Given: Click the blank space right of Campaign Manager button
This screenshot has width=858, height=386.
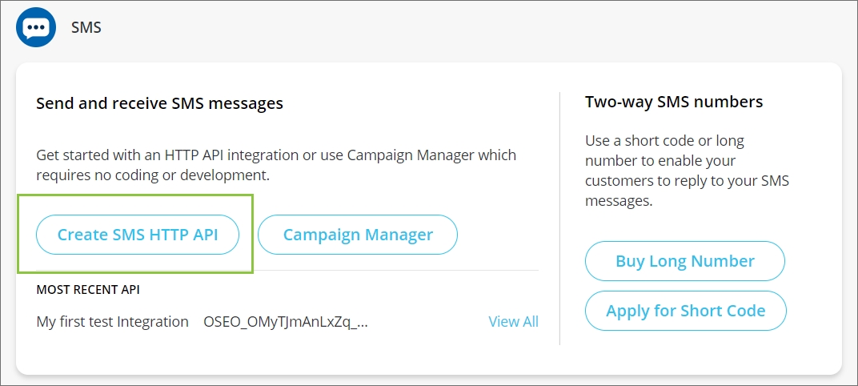Looking at the screenshot, I should click(x=504, y=235).
